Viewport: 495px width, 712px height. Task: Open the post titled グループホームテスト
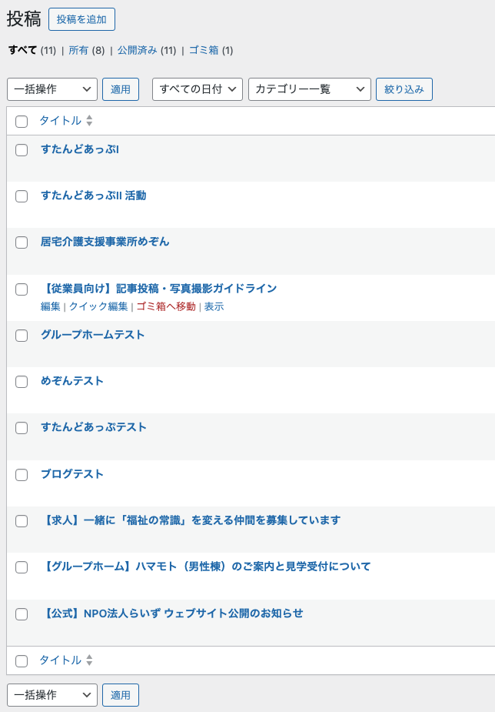[x=92, y=335]
